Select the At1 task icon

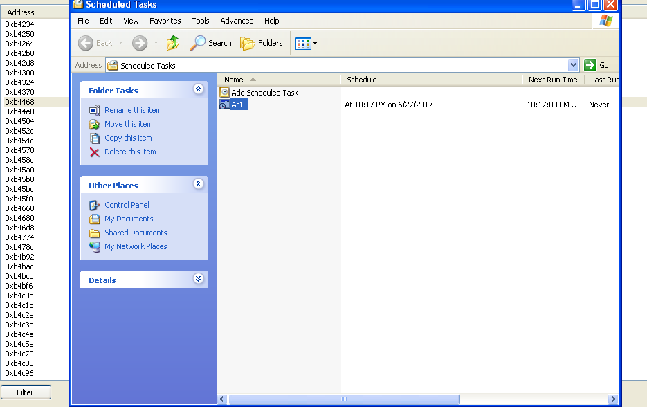click(224, 105)
